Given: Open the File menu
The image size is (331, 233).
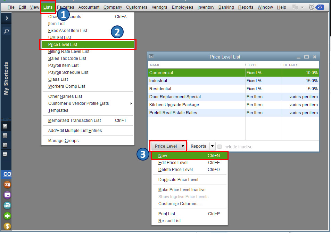Looking at the screenshot, I should [11, 7].
